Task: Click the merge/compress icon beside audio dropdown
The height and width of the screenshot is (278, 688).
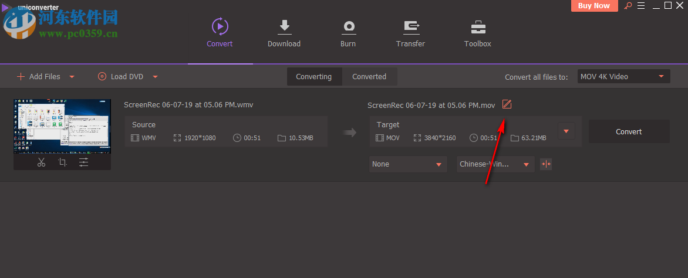Action: click(546, 164)
